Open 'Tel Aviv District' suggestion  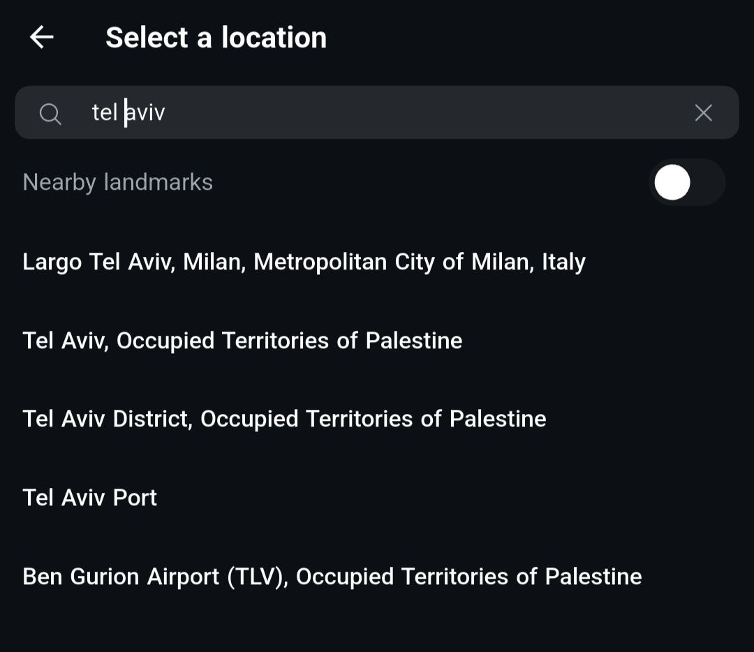[284, 419]
